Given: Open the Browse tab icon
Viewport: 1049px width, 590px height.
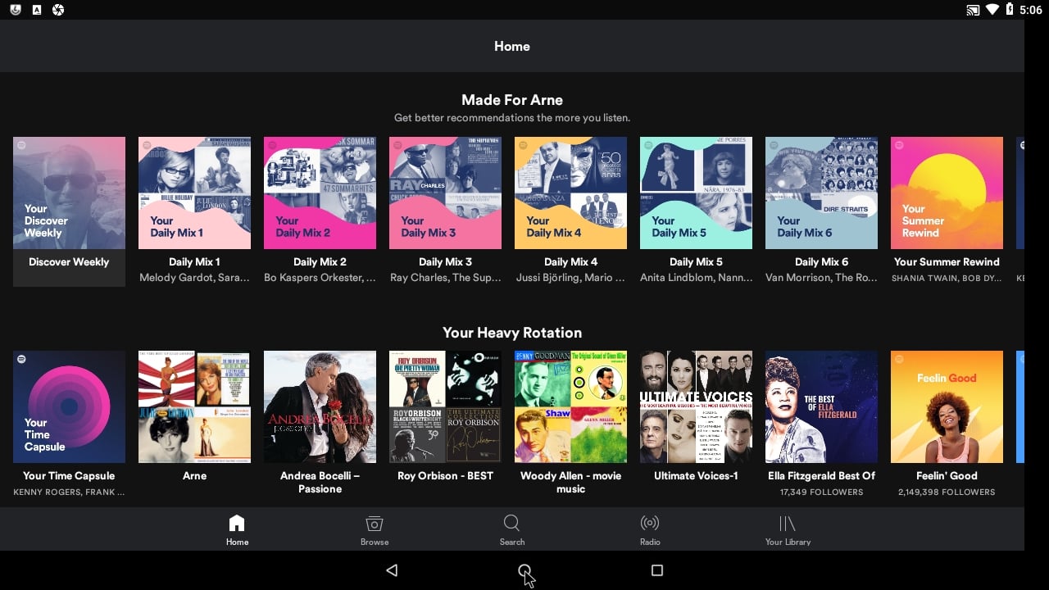Looking at the screenshot, I should 375,523.
